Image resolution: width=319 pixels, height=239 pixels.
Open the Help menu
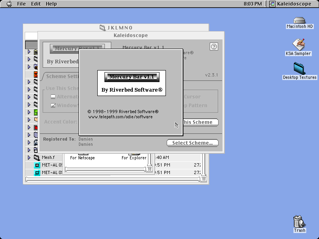pos(51,4)
